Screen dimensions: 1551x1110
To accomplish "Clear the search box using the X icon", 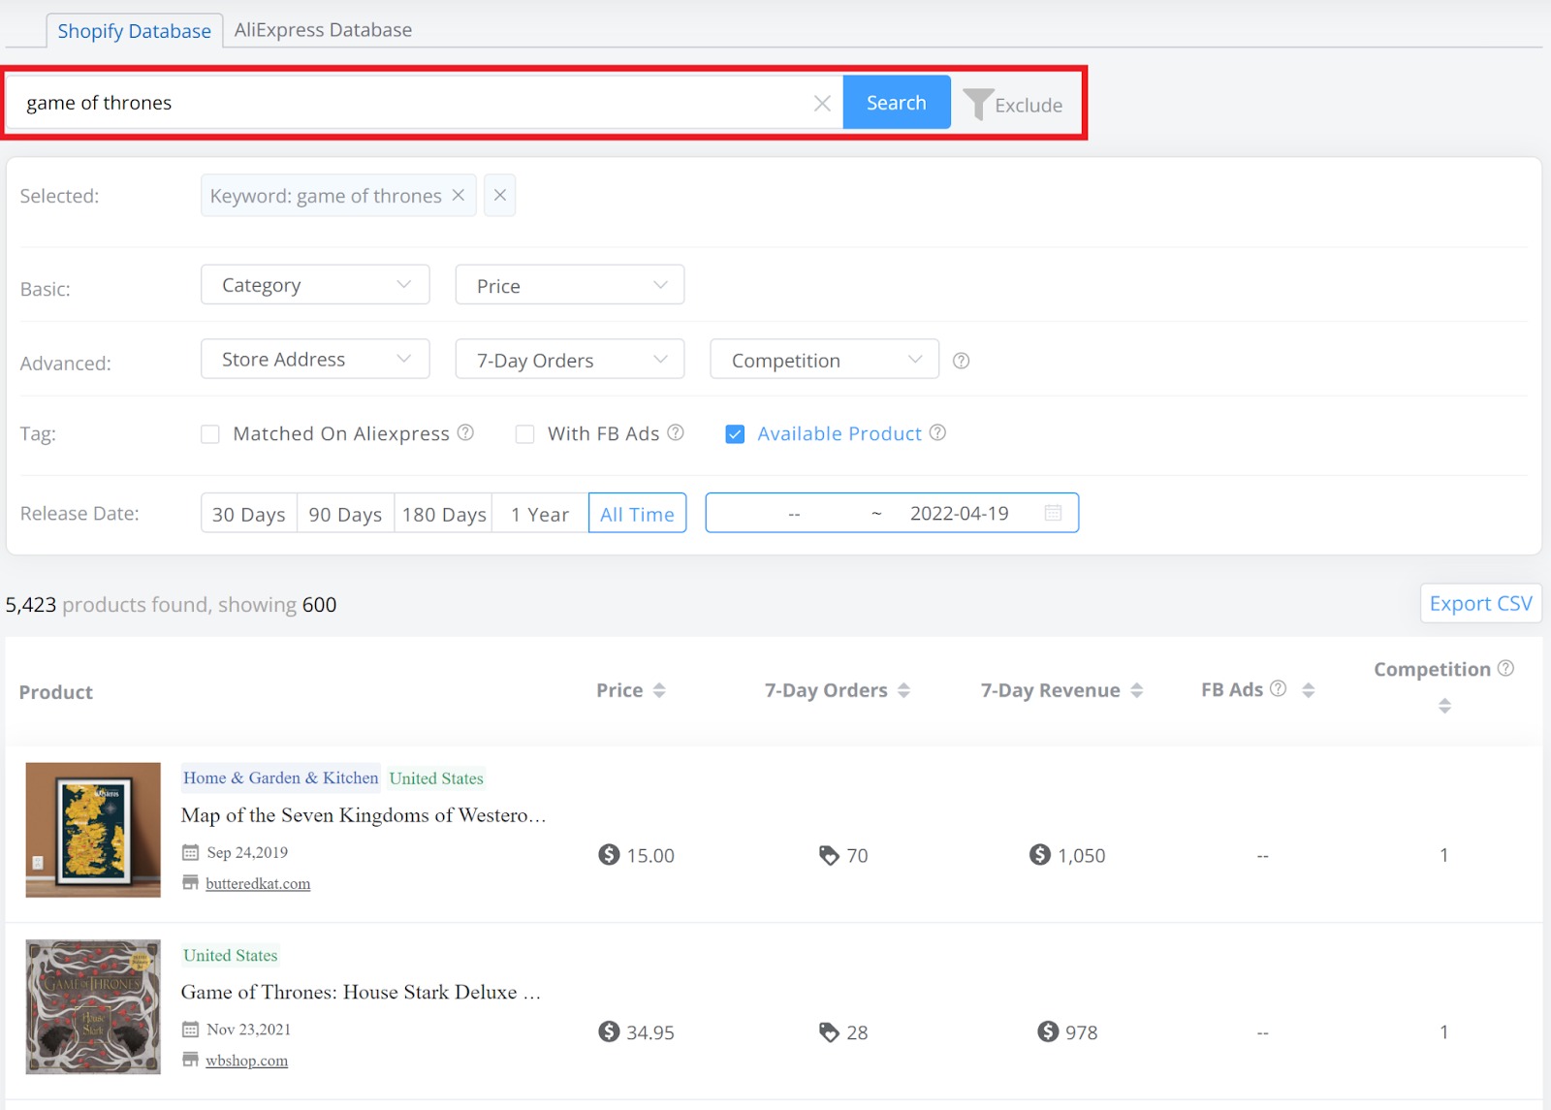I will point(823,102).
